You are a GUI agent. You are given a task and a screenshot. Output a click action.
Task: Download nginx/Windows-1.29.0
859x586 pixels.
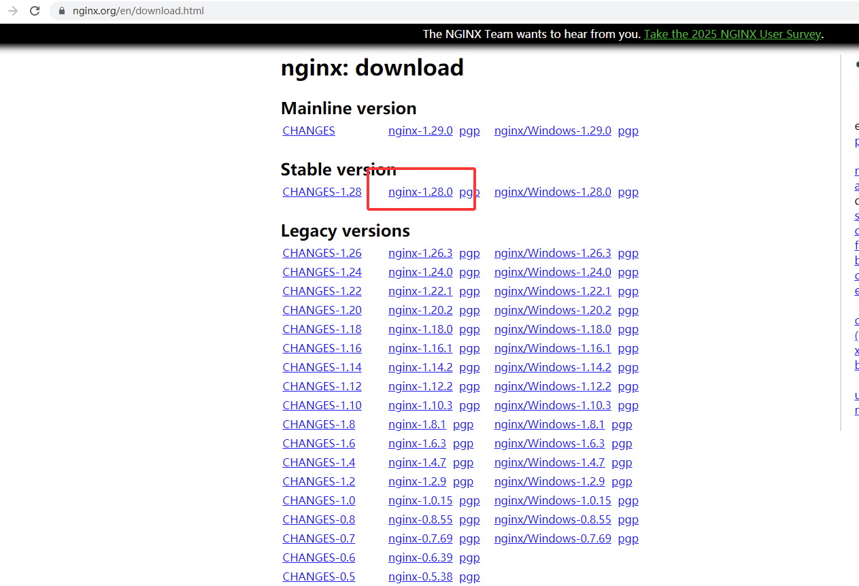[553, 131]
